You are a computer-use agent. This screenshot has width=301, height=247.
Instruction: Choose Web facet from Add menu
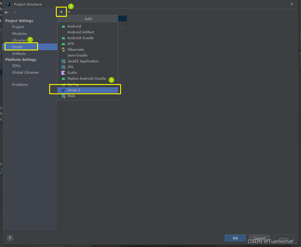pyautogui.click(x=88, y=96)
